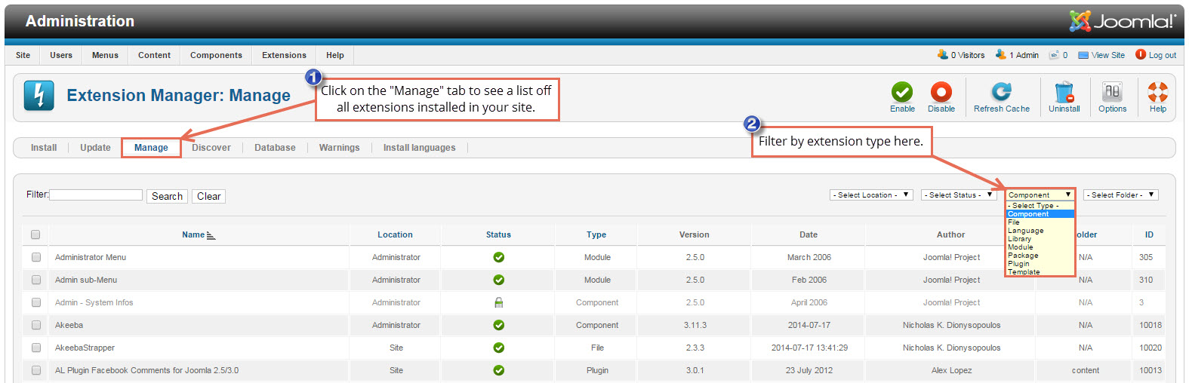
Task: Click the Uninstall trash icon
Action: [x=1064, y=92]
